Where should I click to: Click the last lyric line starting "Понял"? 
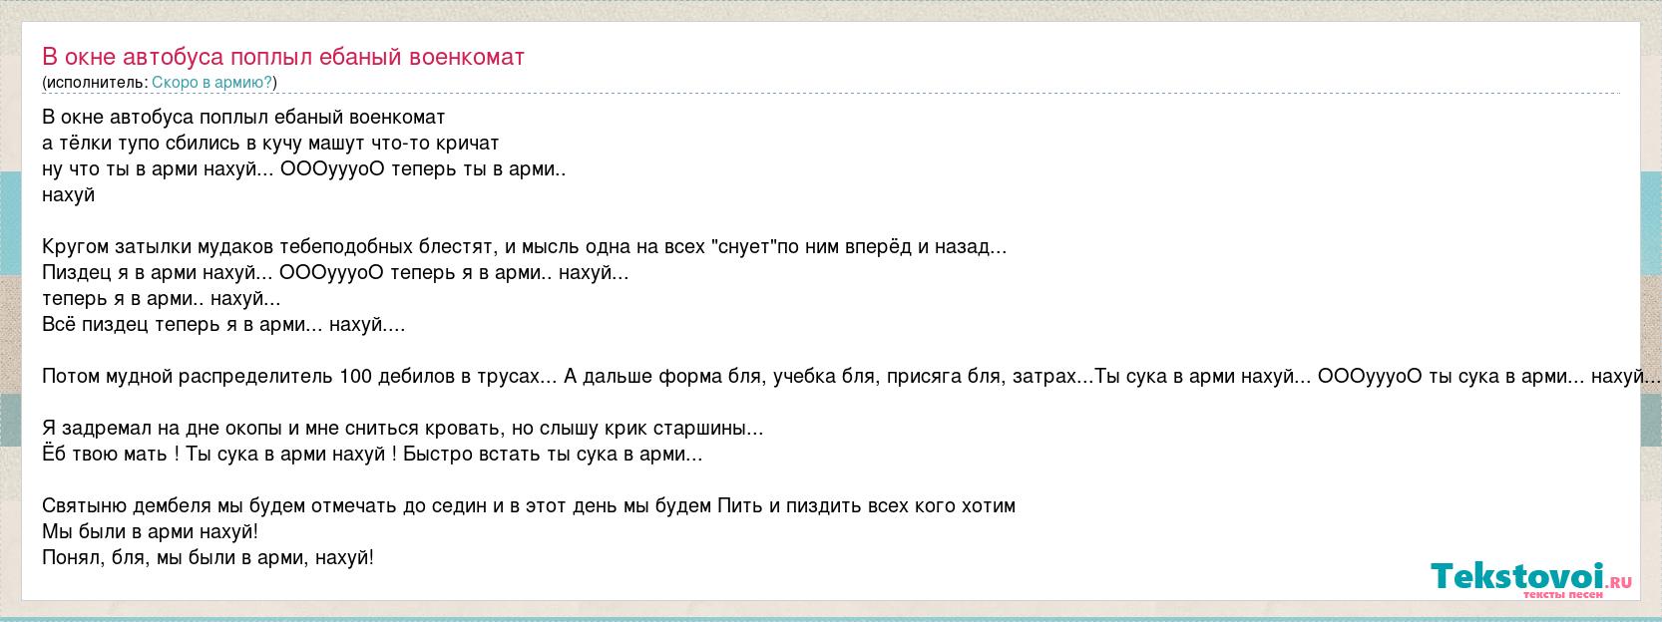tap(208, 557)
